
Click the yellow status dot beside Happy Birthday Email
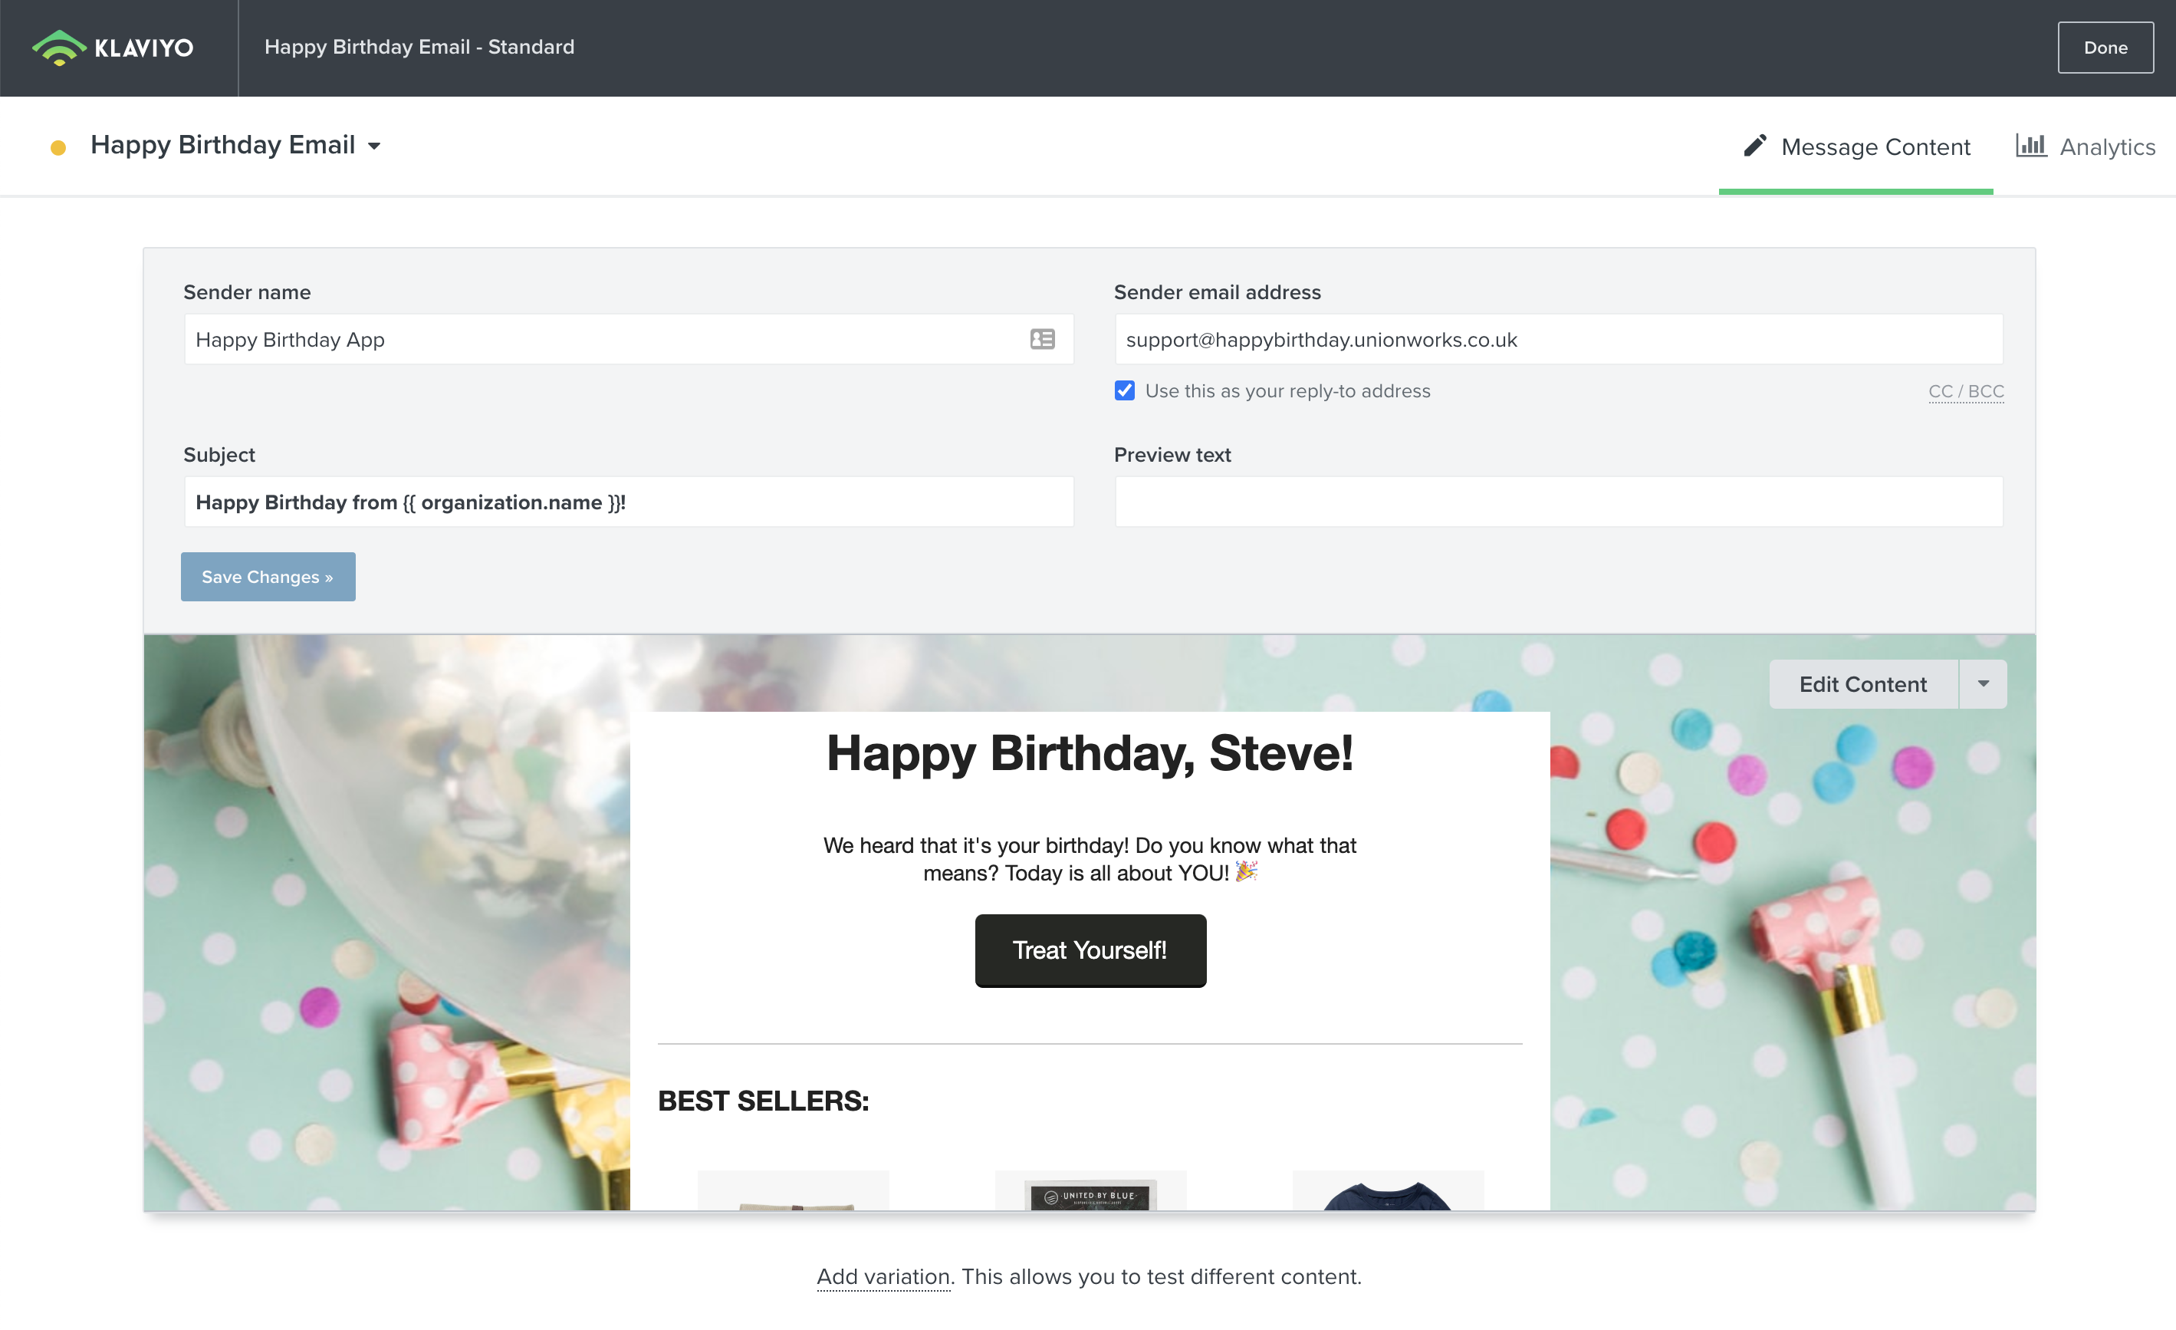(x=58, y=147)
